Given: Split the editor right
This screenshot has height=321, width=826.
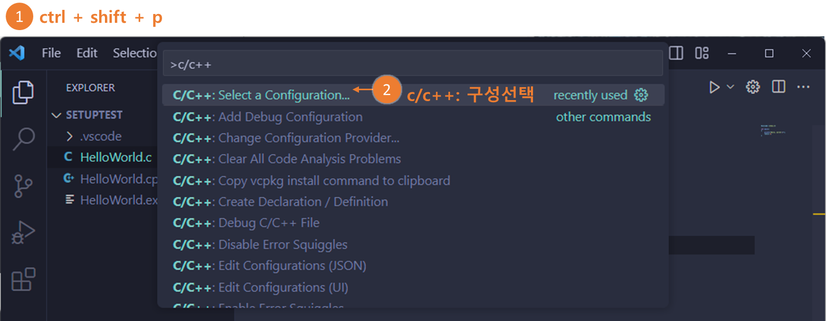Looking at the screenshot, I should coord(779,87).
